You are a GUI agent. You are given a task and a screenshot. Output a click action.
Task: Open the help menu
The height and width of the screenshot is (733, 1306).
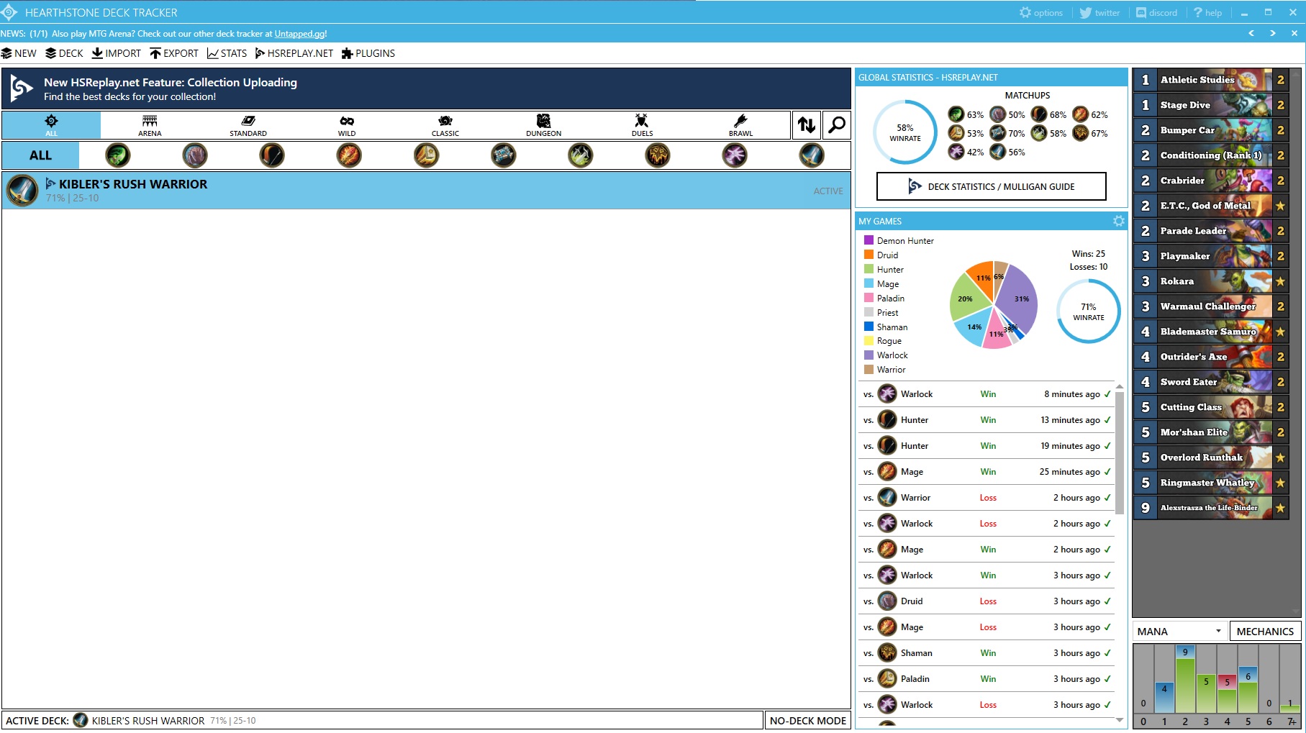1208,13
